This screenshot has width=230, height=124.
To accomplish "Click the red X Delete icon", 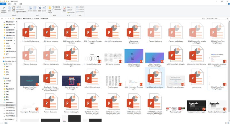I will pyautogui.click(x=40, y=8).
